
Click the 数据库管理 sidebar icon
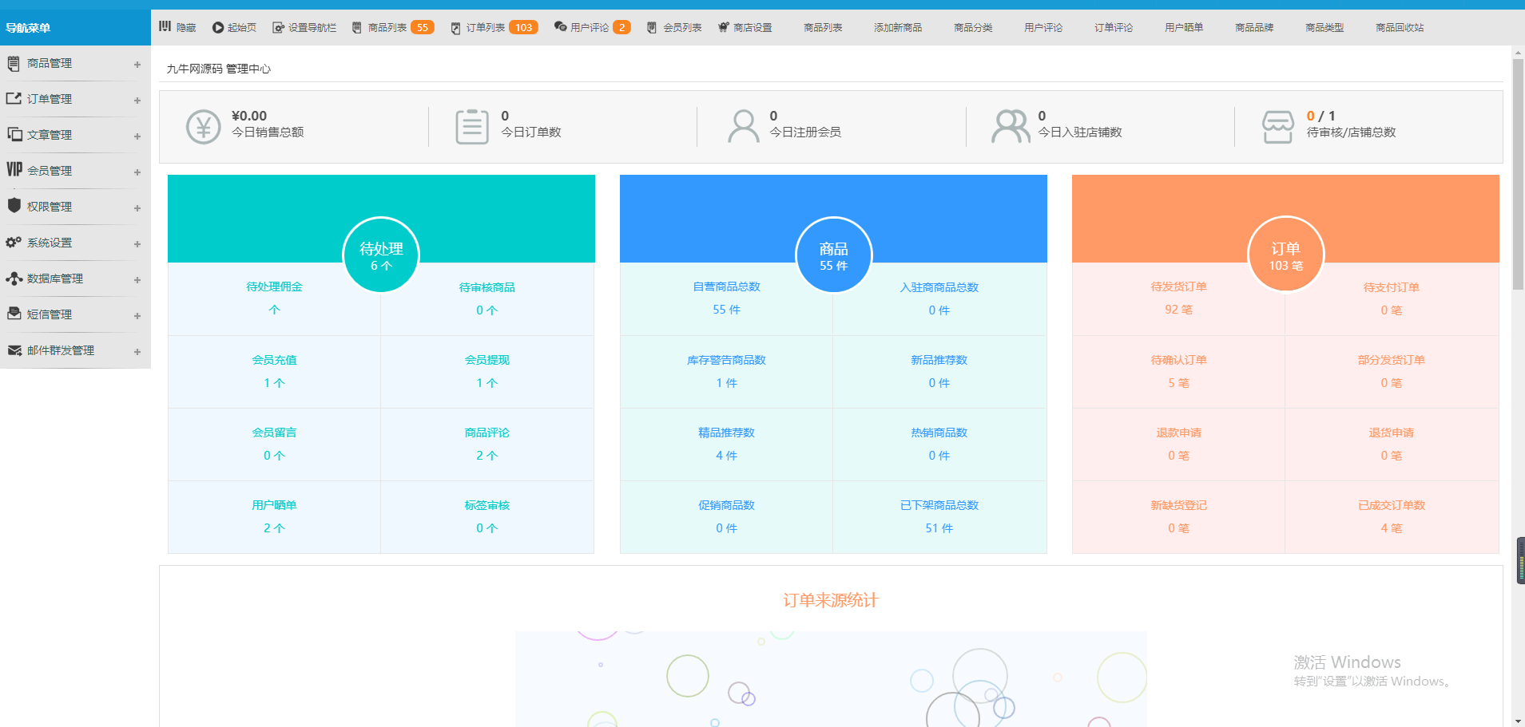(14, 279)
